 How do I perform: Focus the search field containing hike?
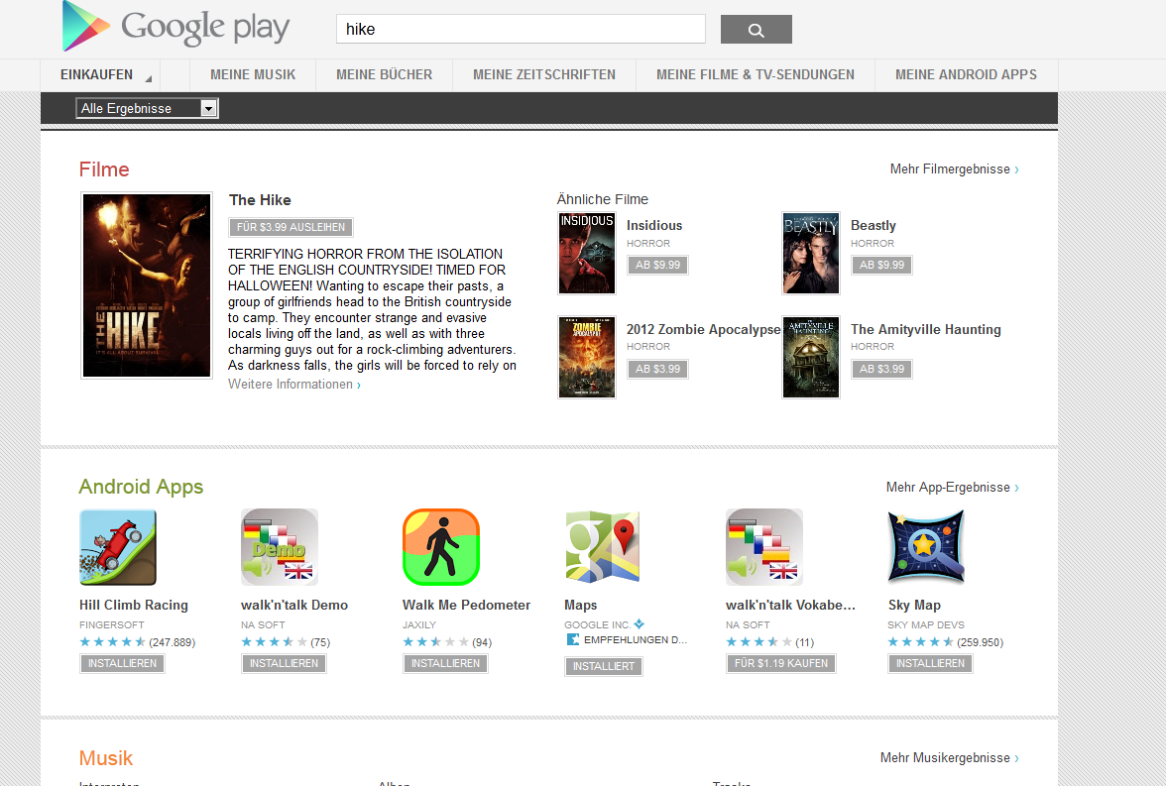521,29
